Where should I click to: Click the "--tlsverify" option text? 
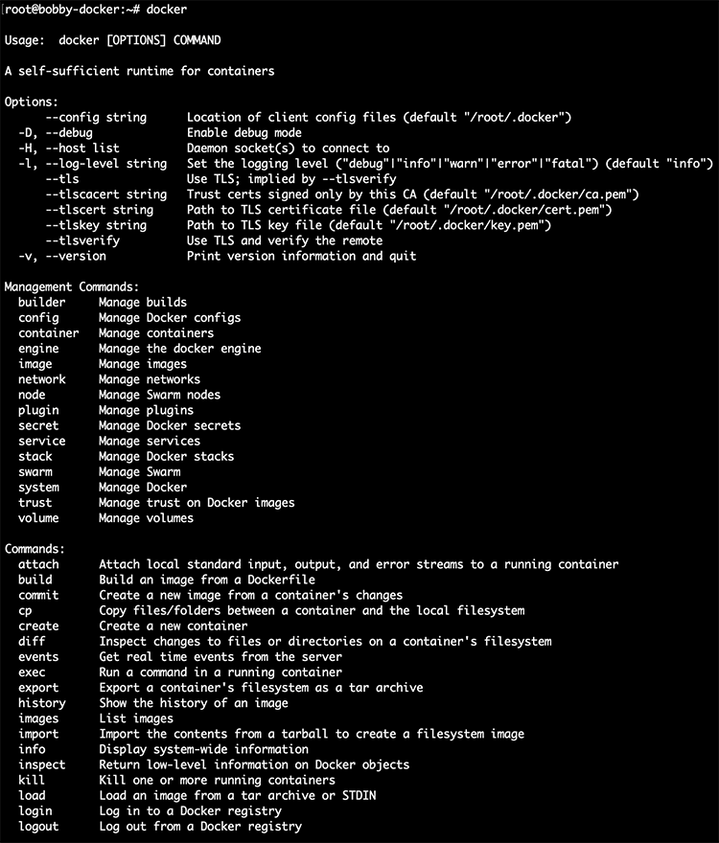[82, 240]
